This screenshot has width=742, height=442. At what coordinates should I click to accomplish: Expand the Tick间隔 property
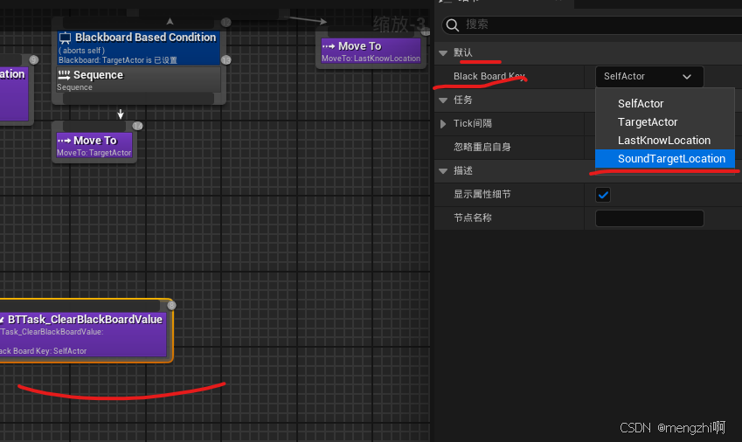(443, 124)
